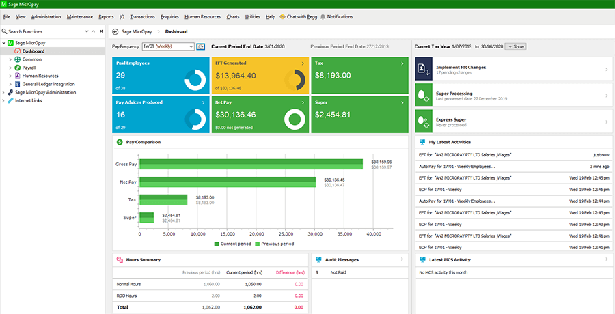
Task: Click the General Ledger Integration dollar icon
Action: (18, 84)
